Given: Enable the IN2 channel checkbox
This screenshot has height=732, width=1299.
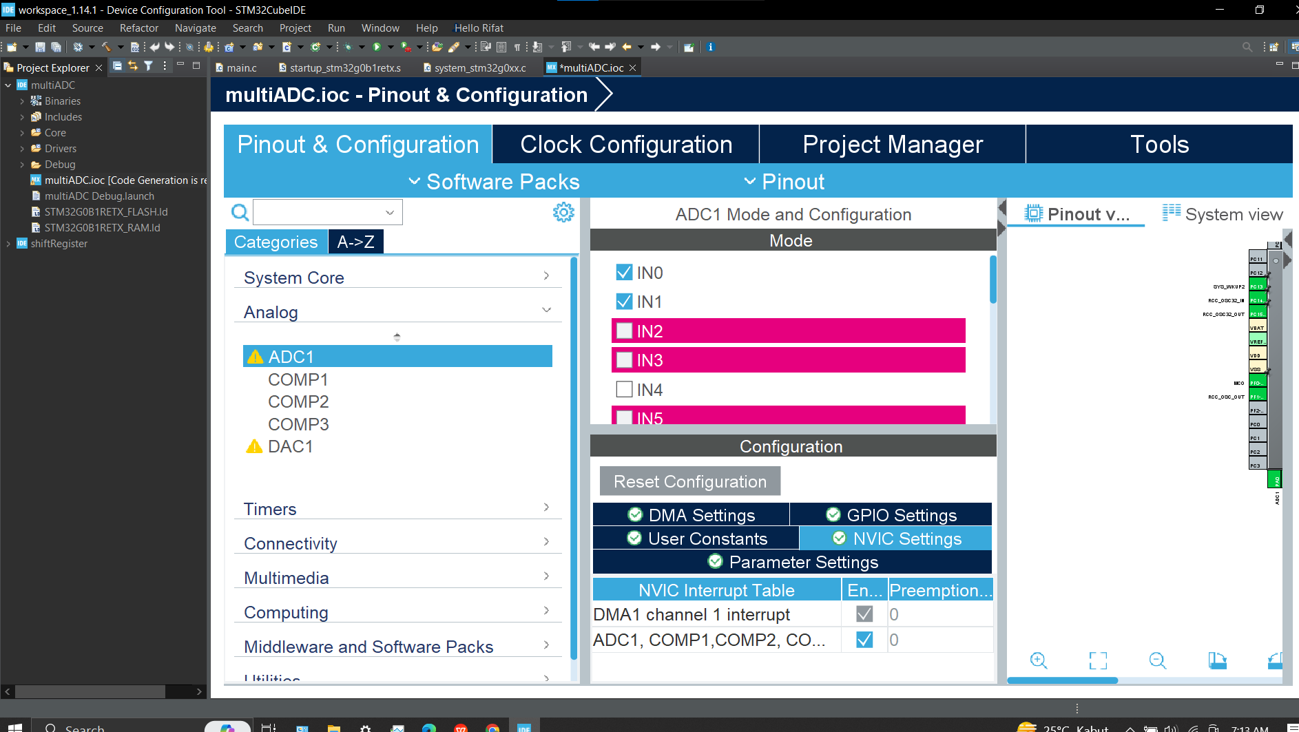Looking at the screenshot, I should [x=624, y=331].
